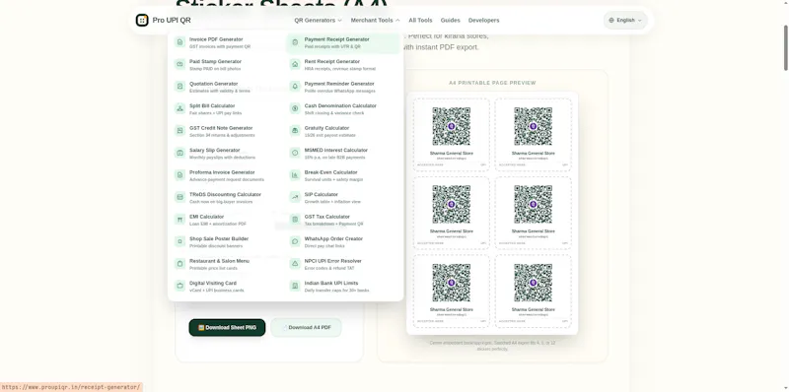Click the Payment Receipt Generator icon

click(295, 42)
